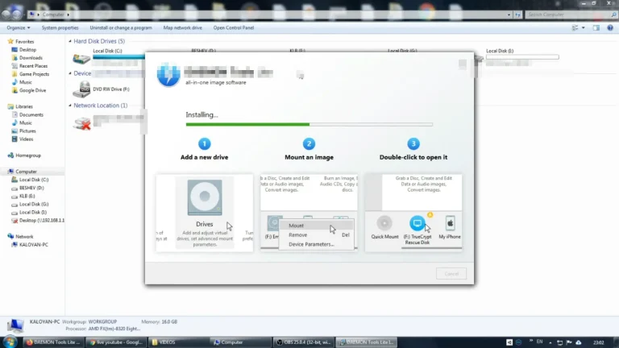Choose Mount in the context menu
Viewport: 619px width, 348px height.
click(x=316, y=226)
